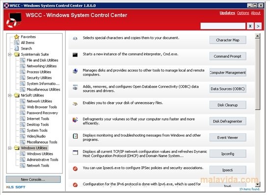Open Data Sources (ODBC) button
The height and width of the screenshot is (195, 270).
pos(228,89)
